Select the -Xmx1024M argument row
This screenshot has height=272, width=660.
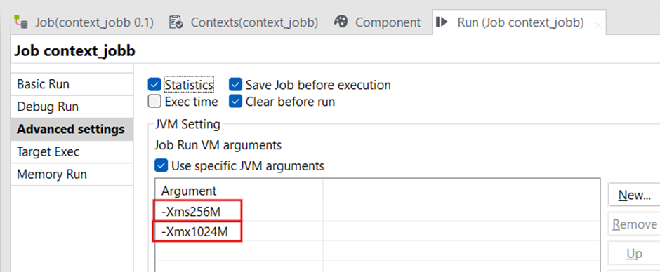(377, 231)
